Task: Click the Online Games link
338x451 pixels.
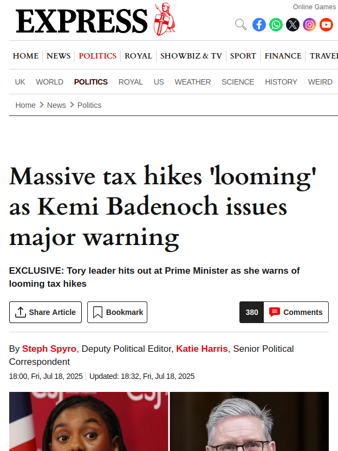Action: pyautogui.click(x=314, y=7)
